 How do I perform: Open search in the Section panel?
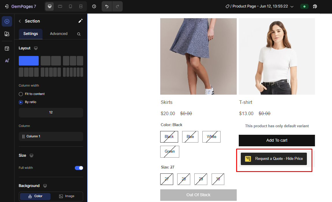[79, 34]
